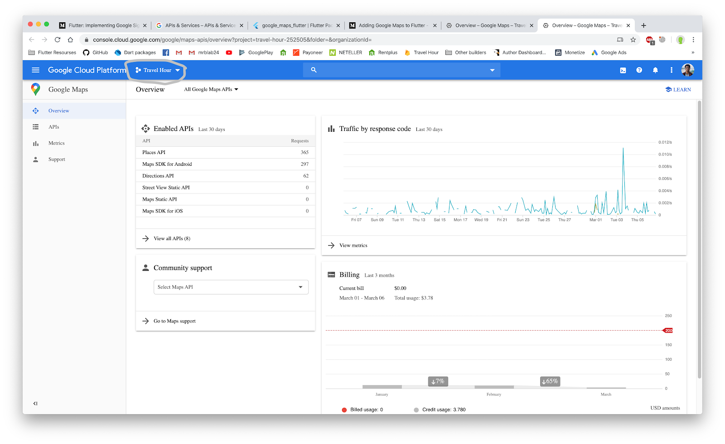
Task: Open the blue header three-dot settings menu
Action: click(672, 70)
